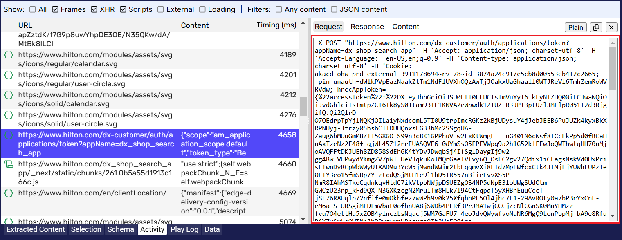622x240 pixels.
Task: Click the copy request icon
Action: (x=596, y=27)
